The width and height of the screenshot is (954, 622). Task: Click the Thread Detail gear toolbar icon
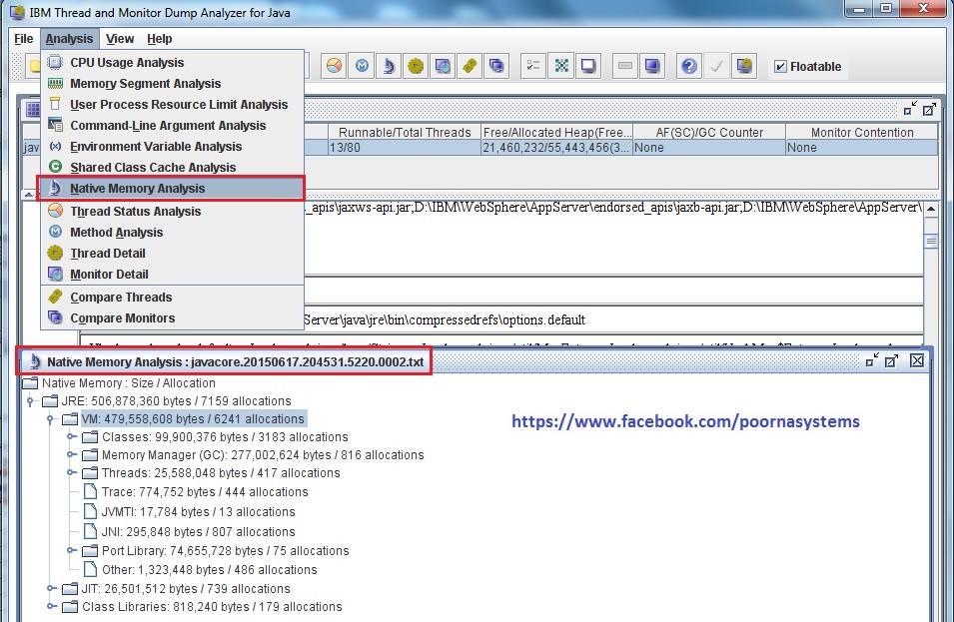pyautogui.click(x=416, y=66)
